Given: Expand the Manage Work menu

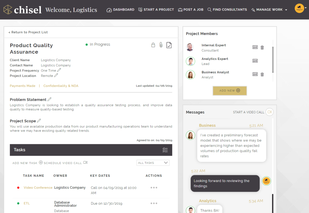Looking at the screenshot, I should 269,10.
